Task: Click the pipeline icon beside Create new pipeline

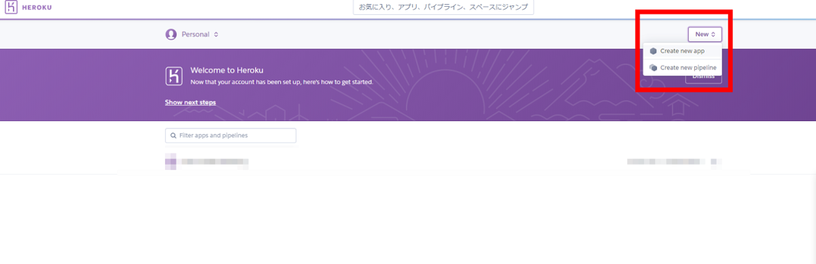Action: click(653, 67)
